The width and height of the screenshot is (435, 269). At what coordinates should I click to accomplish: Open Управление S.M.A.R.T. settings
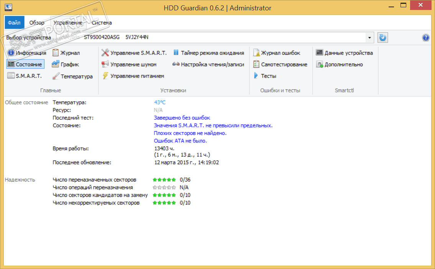coord(134,53)
